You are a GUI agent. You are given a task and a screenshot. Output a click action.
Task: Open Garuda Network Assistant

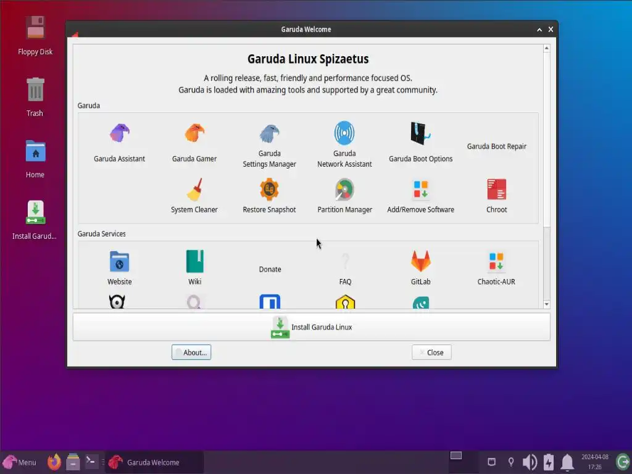tap(344, 146)
